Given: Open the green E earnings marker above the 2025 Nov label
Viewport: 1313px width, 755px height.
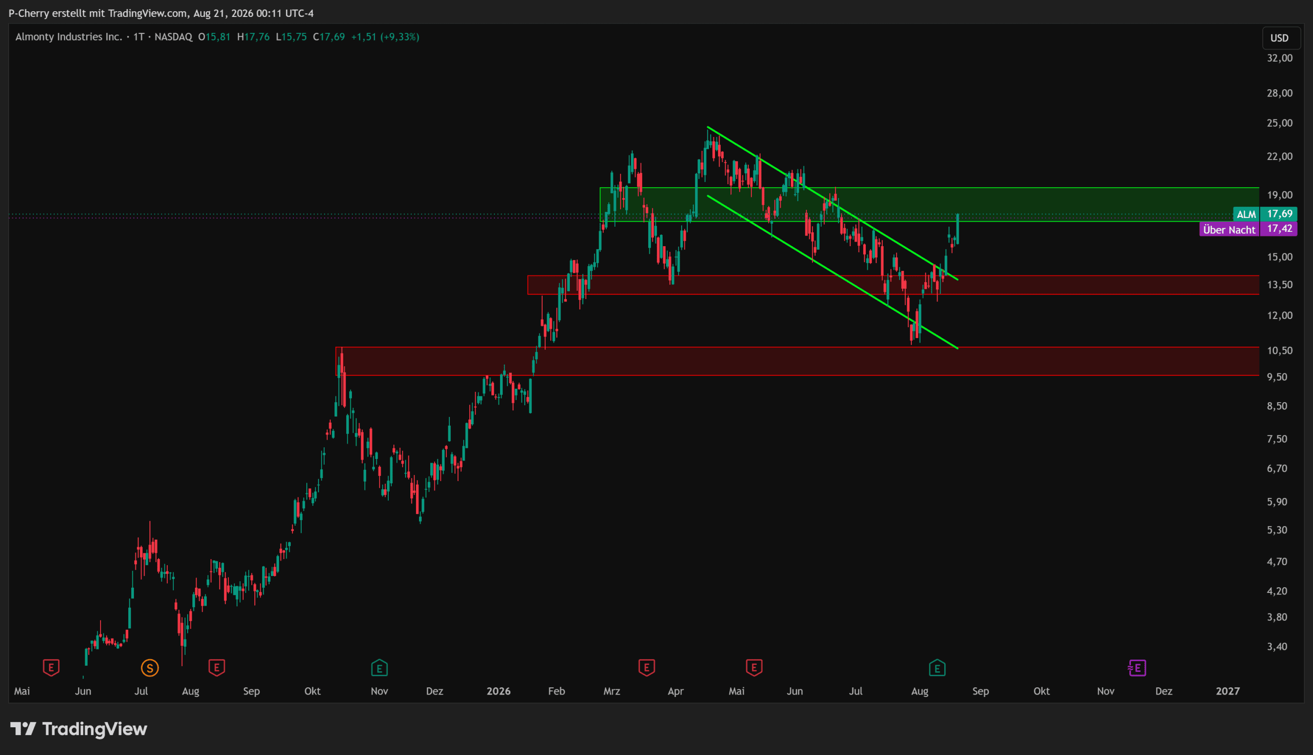Looking at the screenshot, I should [380, 668].
